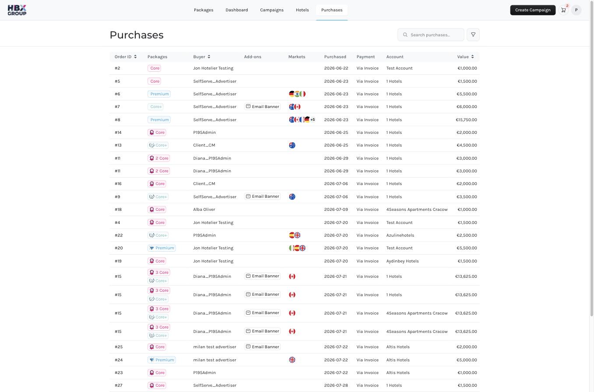Click market flags in order #22
This screenshot has width=594, height=392.
295,235
